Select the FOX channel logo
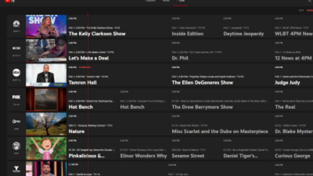Viewport: 313px width, 176px height. point(16,97)
